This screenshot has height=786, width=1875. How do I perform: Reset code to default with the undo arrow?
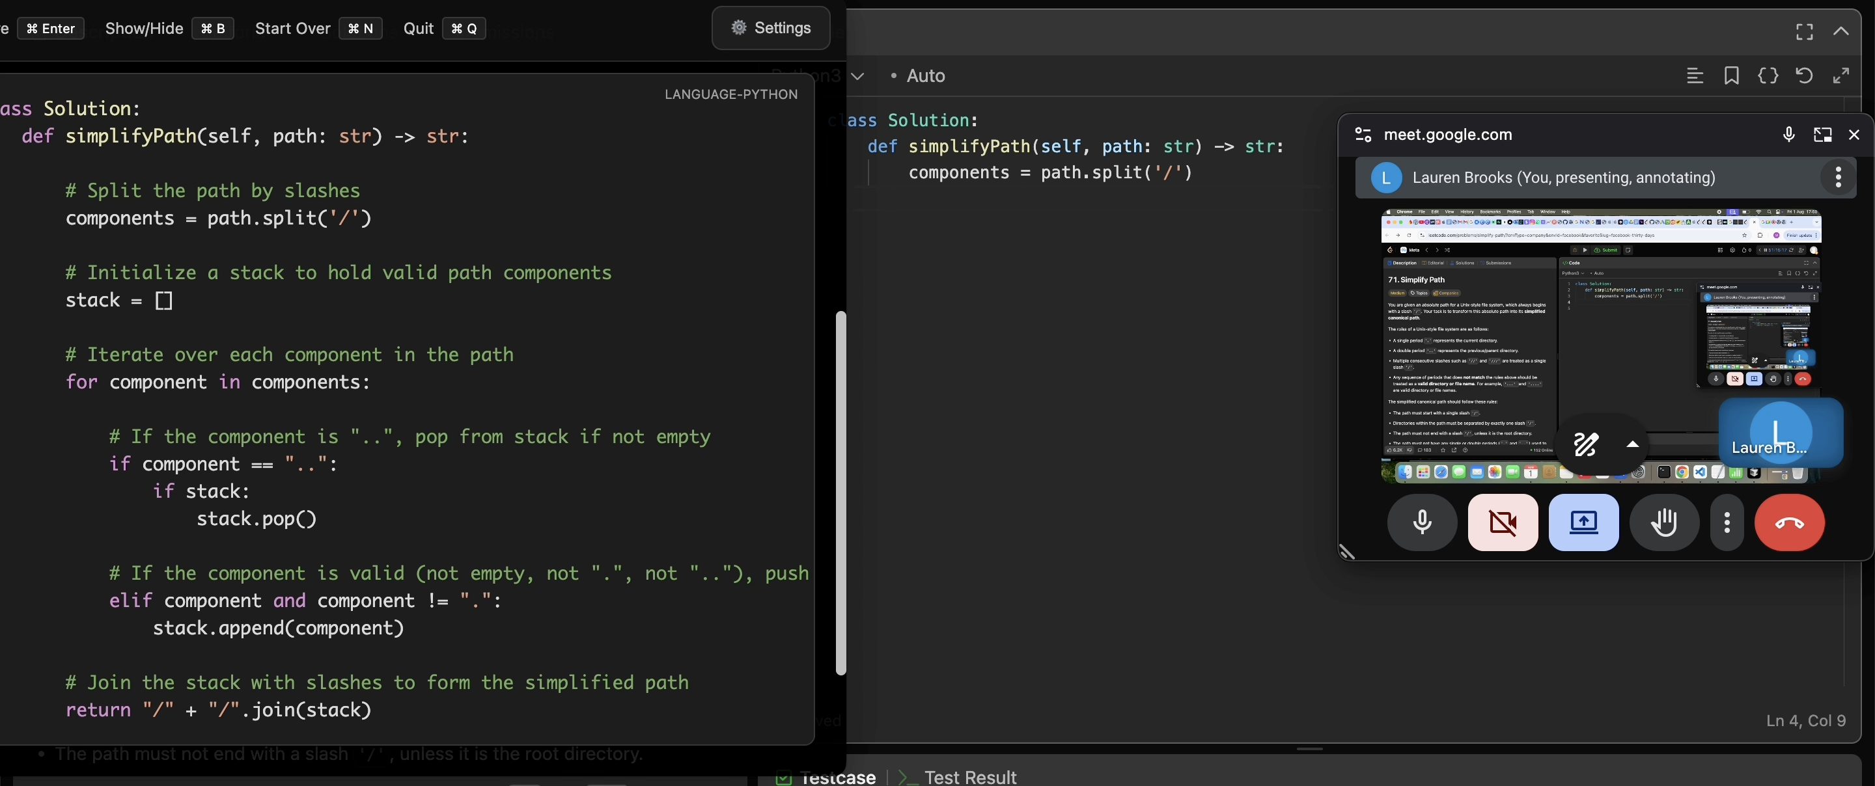[1805, 75]
